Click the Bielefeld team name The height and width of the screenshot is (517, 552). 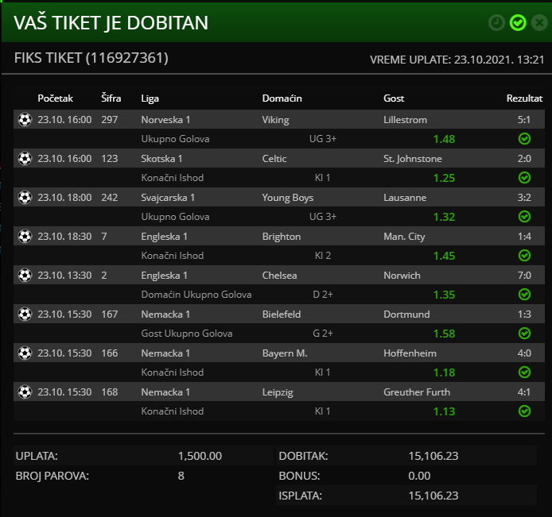(x=282, y=314)
